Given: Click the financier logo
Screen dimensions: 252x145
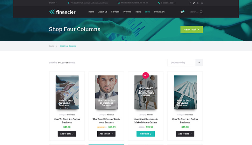Looking at the screenshot, I should pyautogui.click(x=62, y=12).
